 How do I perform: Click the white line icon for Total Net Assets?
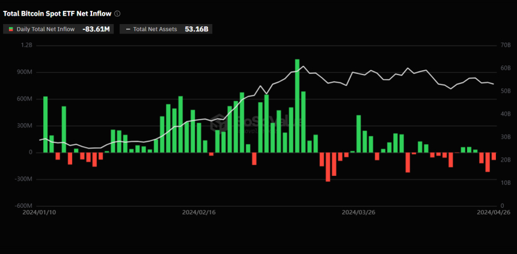click(127, 29)
